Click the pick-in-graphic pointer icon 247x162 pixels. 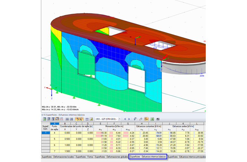coord(135,119)
